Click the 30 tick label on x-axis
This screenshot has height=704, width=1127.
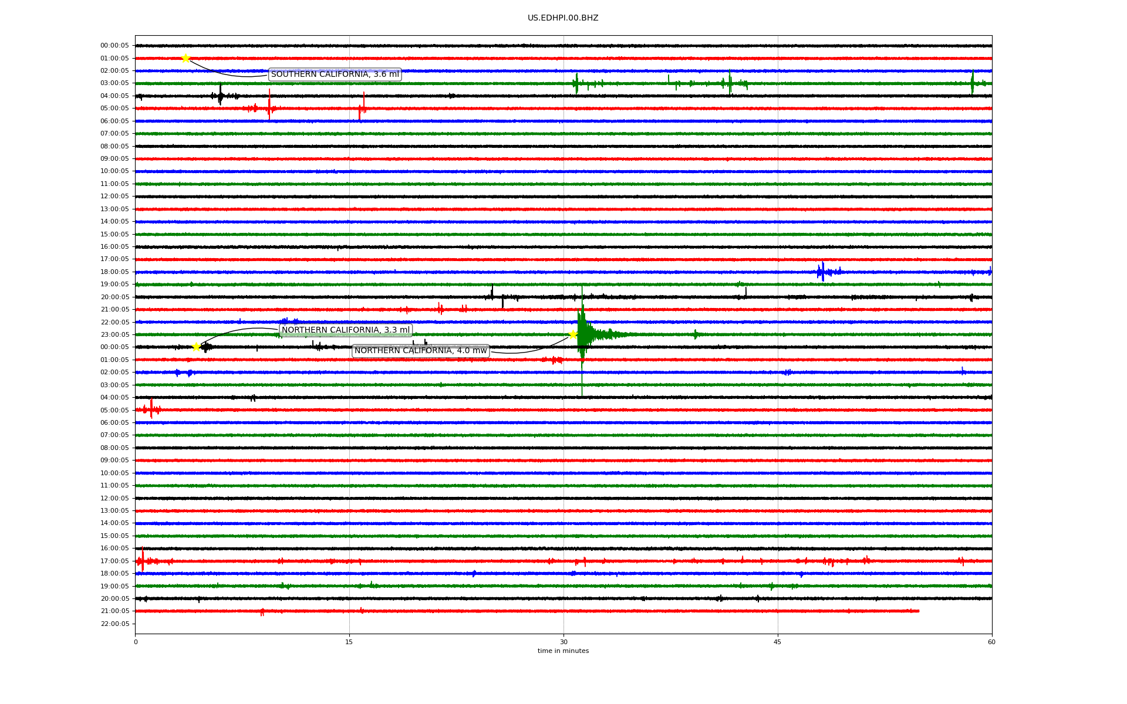(x=563, y=642)
